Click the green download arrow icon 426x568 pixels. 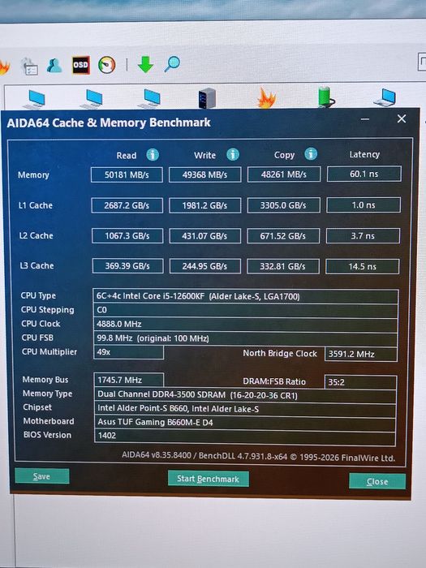145,64
